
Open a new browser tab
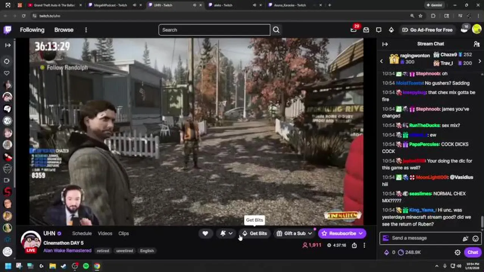point(329,5)
